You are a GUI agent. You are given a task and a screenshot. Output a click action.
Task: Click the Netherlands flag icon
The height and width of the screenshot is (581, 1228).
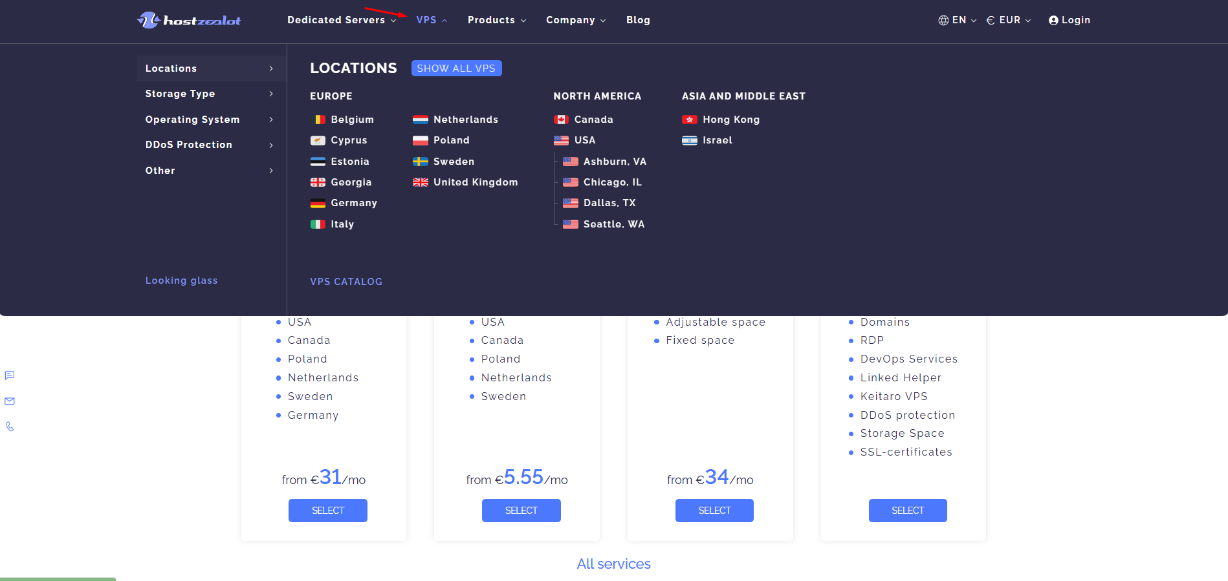[x=421, y=120]
